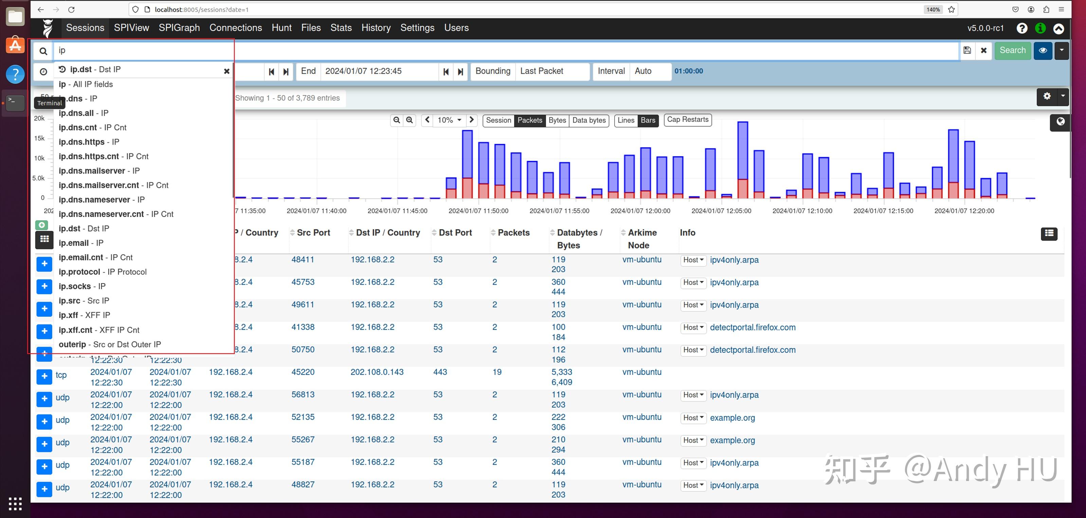
Task: Zoom in the graph with magnifier plus
Action: coord(409,120)
